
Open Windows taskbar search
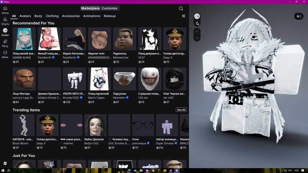[9, 171]
